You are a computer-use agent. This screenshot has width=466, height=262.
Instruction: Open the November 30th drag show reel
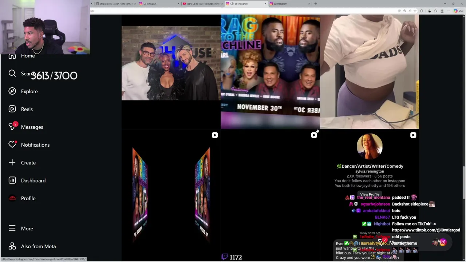point(270,72)
